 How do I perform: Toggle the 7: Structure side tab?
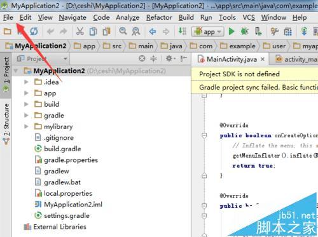click(x=6, y=124)
